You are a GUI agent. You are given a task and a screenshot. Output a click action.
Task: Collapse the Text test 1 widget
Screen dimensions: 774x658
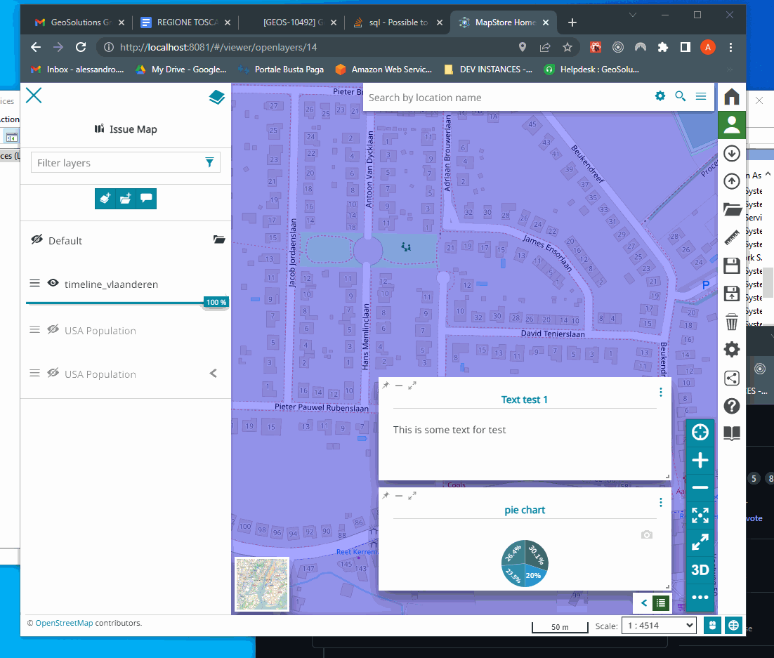point(399,385)
